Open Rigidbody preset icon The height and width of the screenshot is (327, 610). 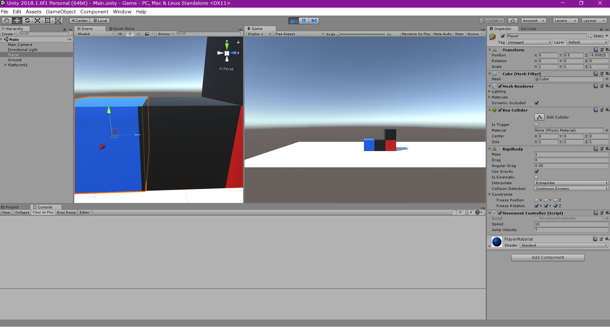602,149
